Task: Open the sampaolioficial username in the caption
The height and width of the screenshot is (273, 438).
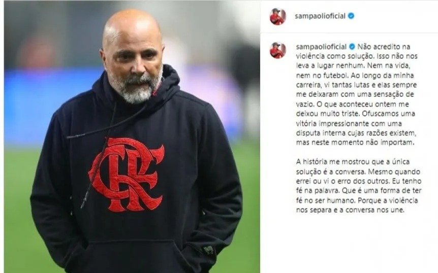Action: [x=321, y=47]
